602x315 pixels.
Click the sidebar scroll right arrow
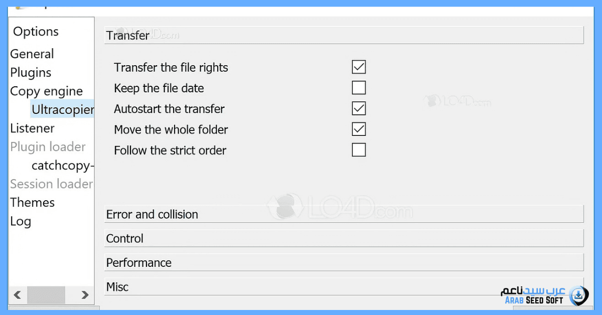[x=85, y=295]
